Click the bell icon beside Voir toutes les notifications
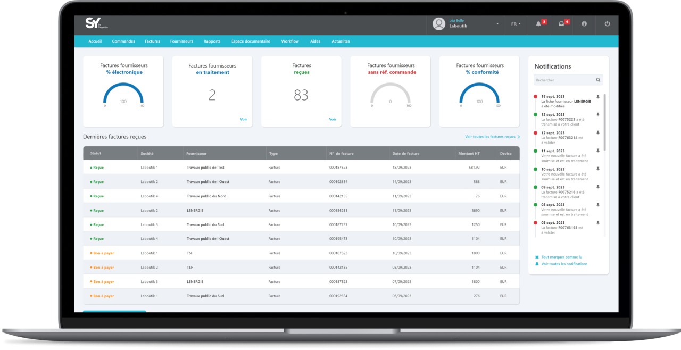Viewport: 681px width, 350px height. coord(537,264)
